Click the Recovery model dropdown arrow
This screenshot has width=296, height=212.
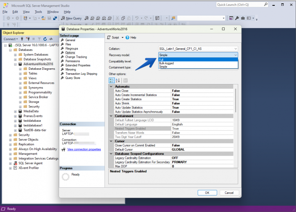pos(235,55)
